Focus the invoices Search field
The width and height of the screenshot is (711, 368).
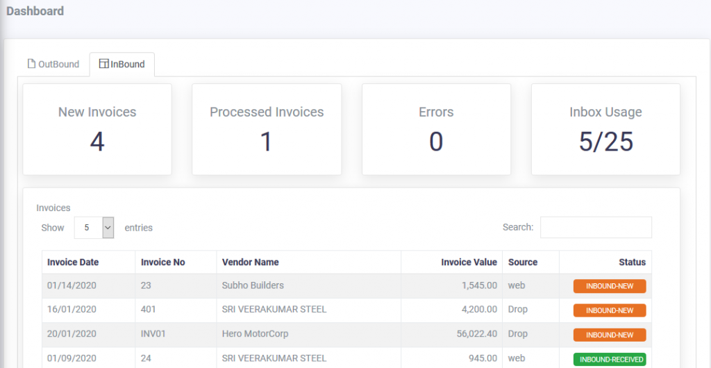point(596,228)
